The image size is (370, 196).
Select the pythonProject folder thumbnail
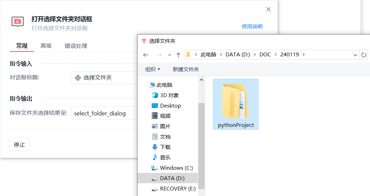tap(236, 104)
